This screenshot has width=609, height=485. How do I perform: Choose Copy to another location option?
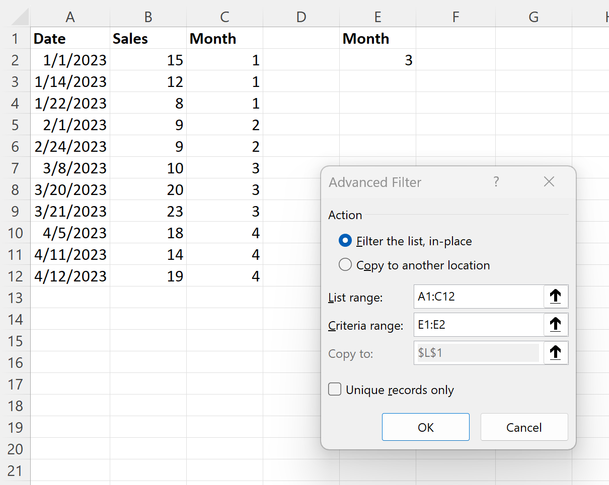point(345,265)
